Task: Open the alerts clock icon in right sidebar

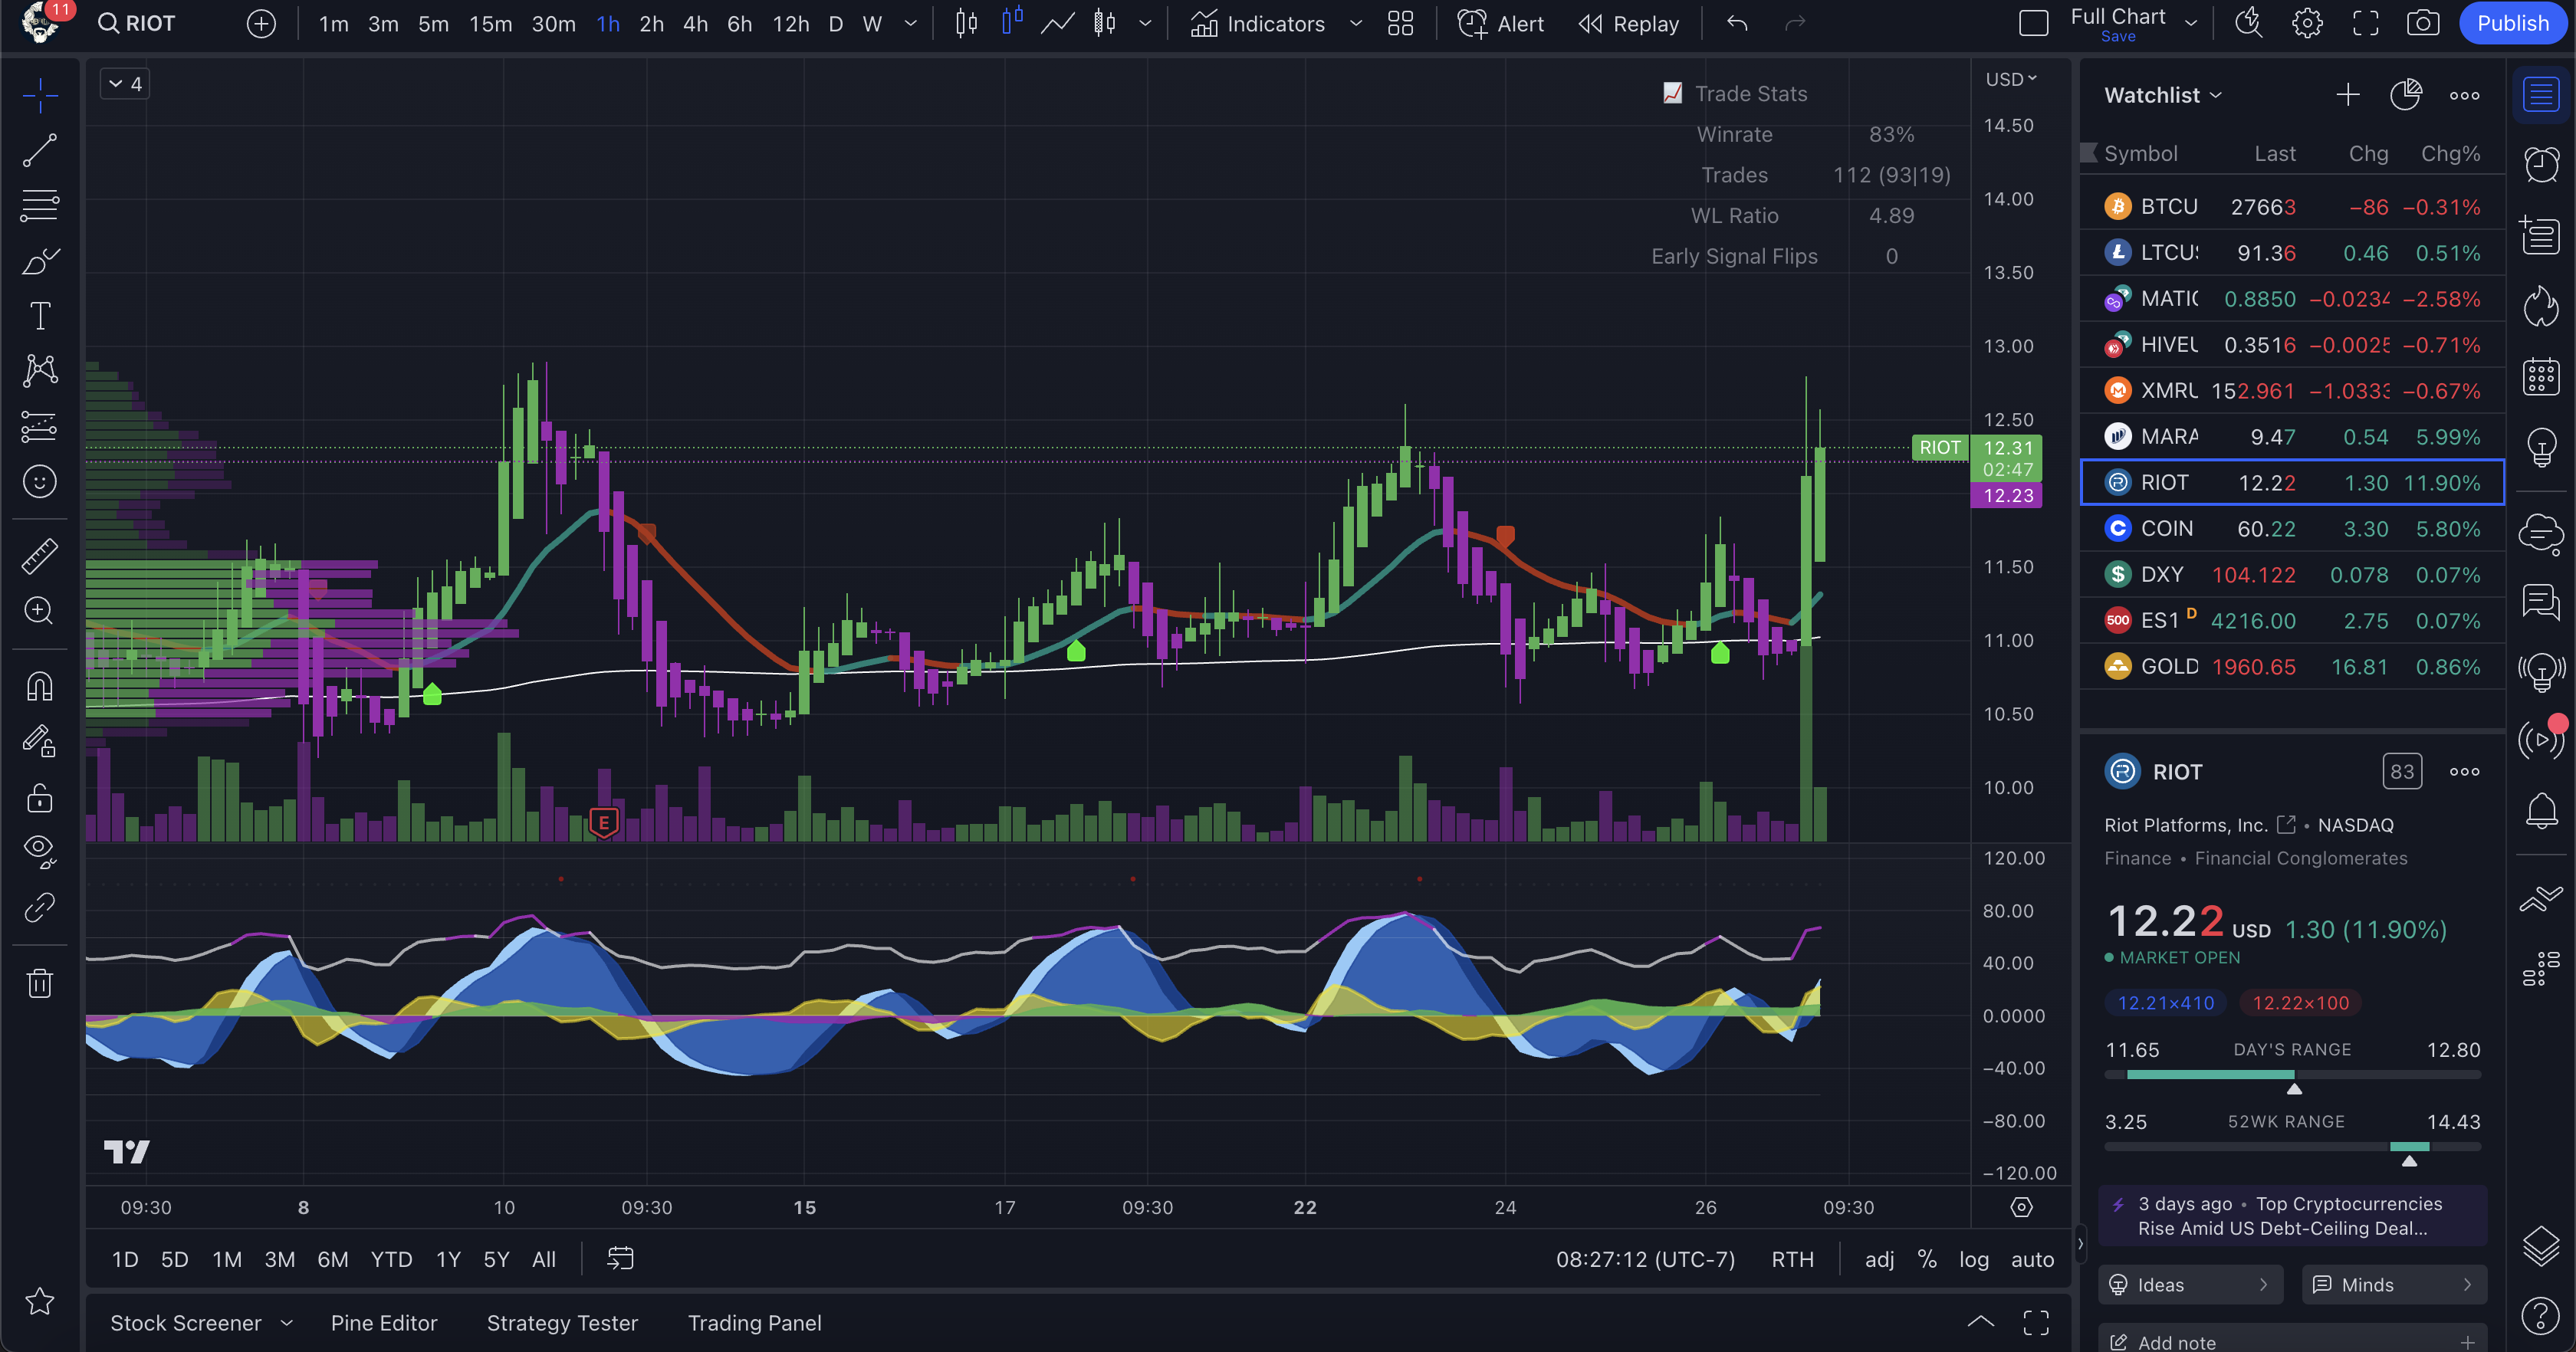Action: click(2541, 164)
